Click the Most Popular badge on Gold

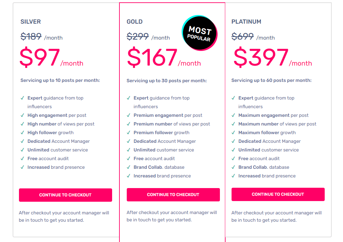click(199, 33)
